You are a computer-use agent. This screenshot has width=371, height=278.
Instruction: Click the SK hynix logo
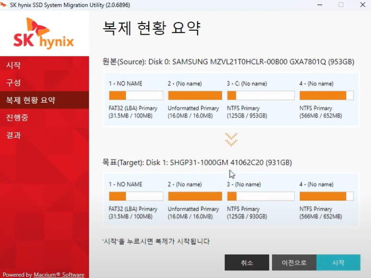point(44,33)
